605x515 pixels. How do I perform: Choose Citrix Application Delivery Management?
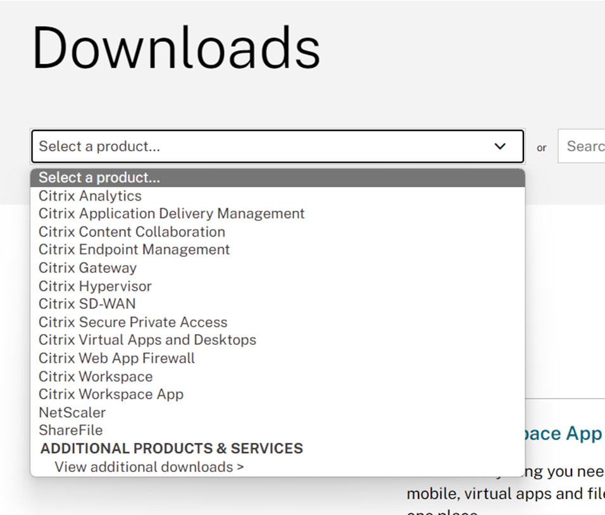click(x=277, y=214)
